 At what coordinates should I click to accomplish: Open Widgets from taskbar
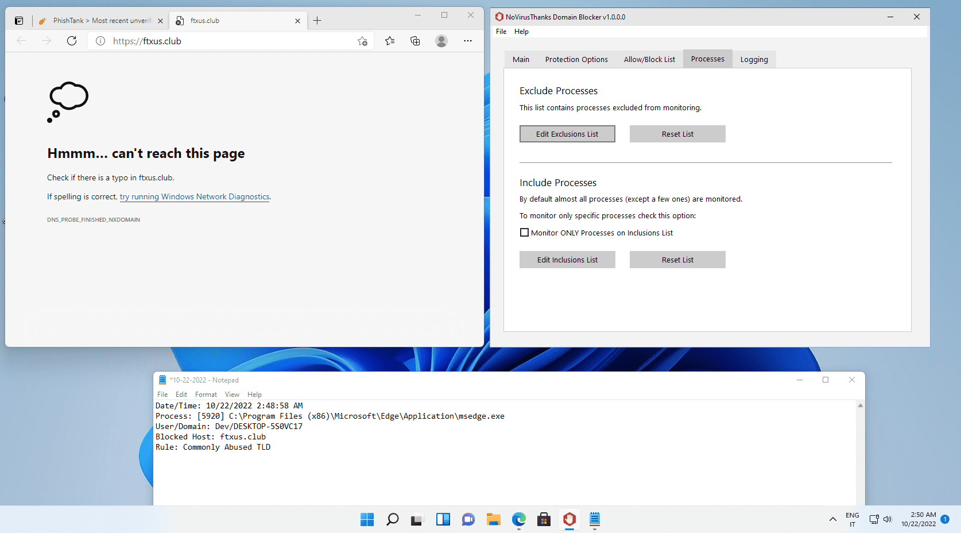[x=443, y=519]
